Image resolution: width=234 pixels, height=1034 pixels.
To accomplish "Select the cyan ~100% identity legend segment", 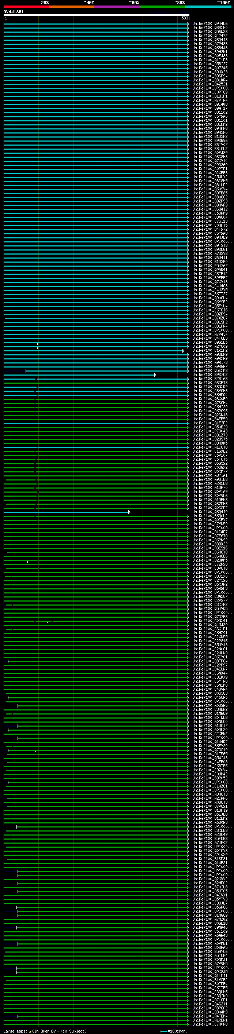I will tap(208, 7).
